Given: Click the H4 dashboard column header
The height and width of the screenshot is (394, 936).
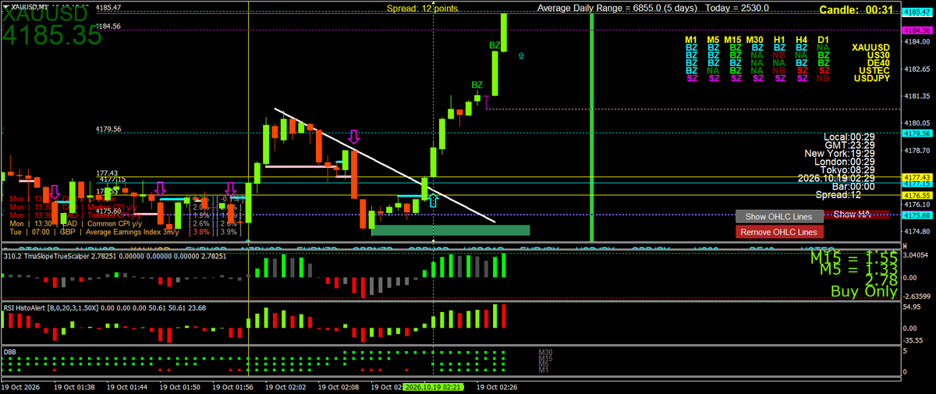Looking at the screenshot, I should point(801,39).
